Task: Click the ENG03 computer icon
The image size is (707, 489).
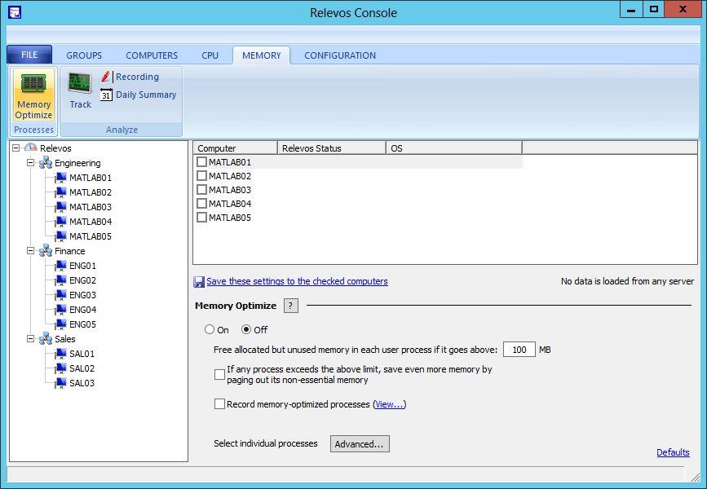Action: click(x=60, y=295)
